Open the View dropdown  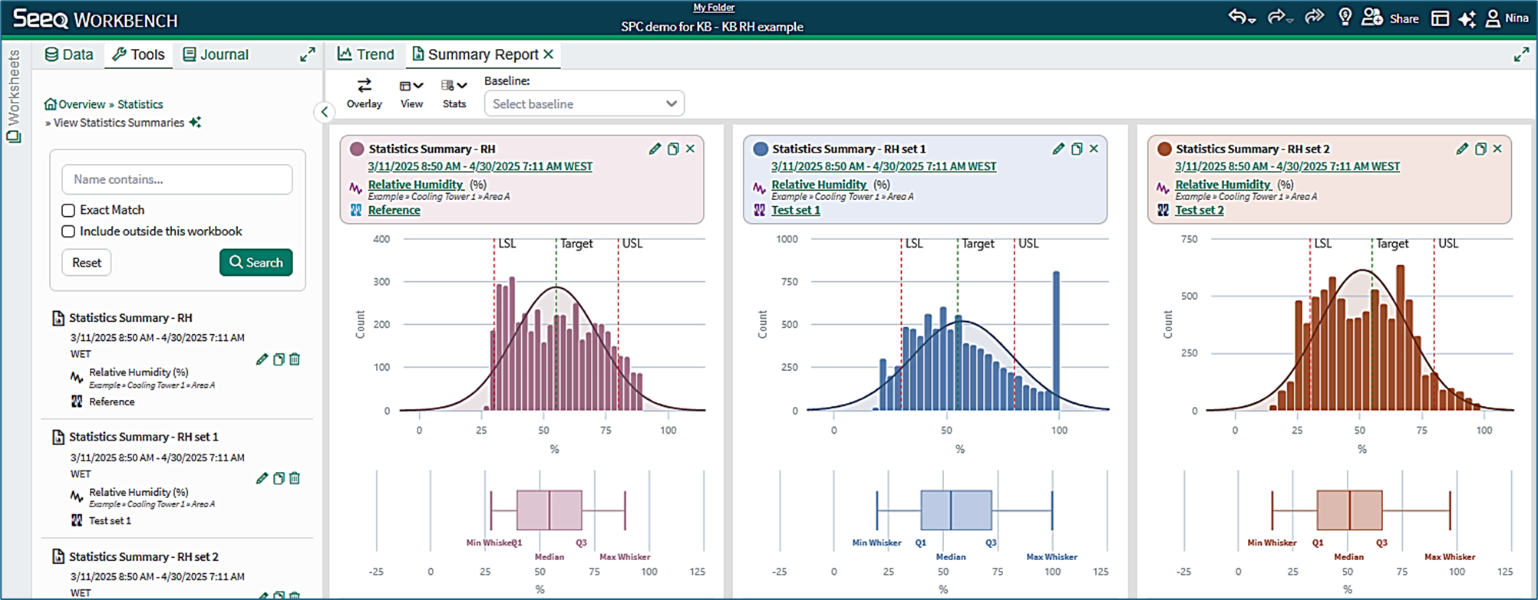[411, 93]
